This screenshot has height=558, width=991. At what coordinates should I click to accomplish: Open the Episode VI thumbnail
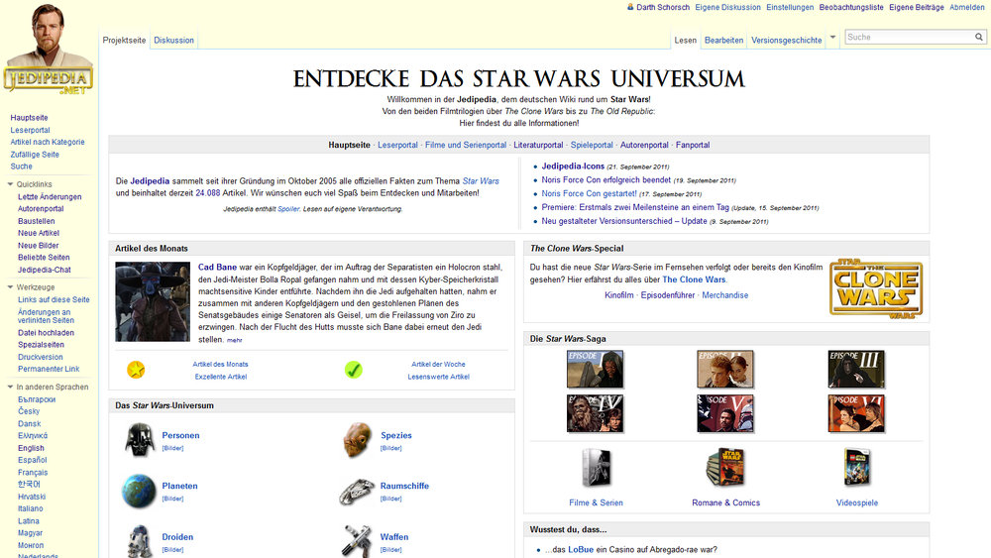[x=856, y=413]
